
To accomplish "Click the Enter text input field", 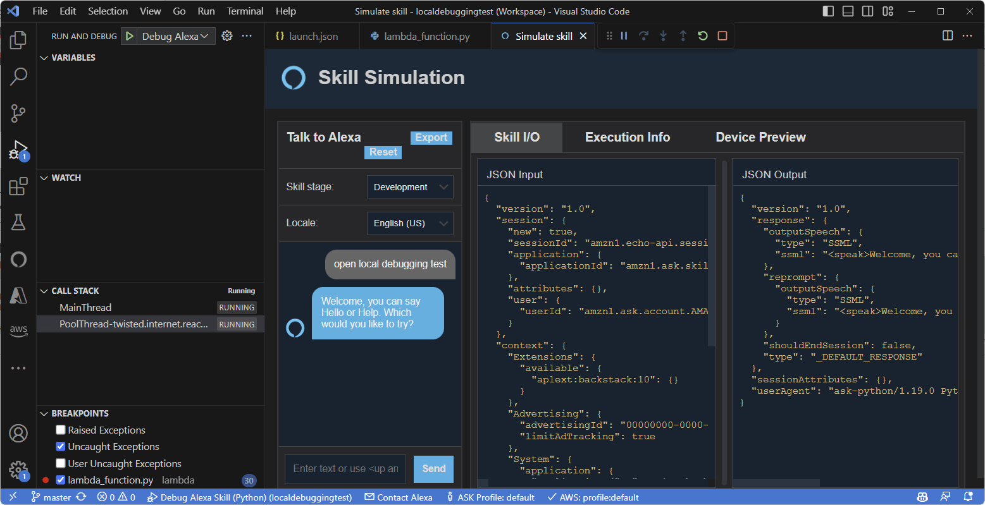I will click(345, 468).
